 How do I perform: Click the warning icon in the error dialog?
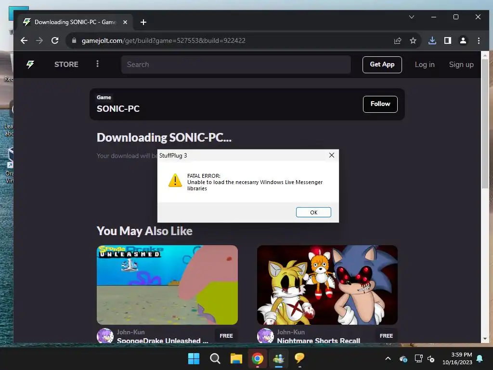(175, 180)
